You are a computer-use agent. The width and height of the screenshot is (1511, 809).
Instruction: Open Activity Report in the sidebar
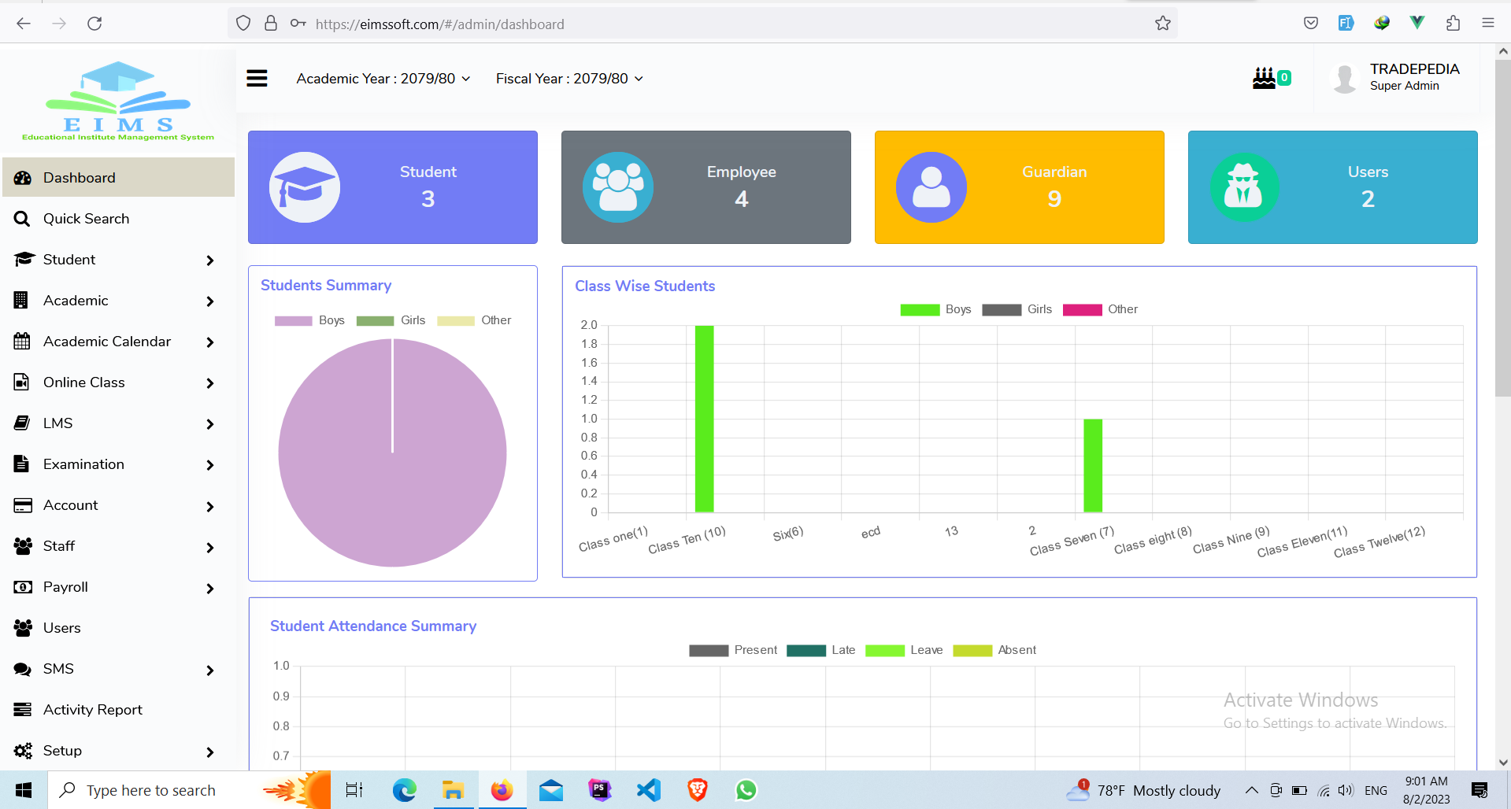92,710
